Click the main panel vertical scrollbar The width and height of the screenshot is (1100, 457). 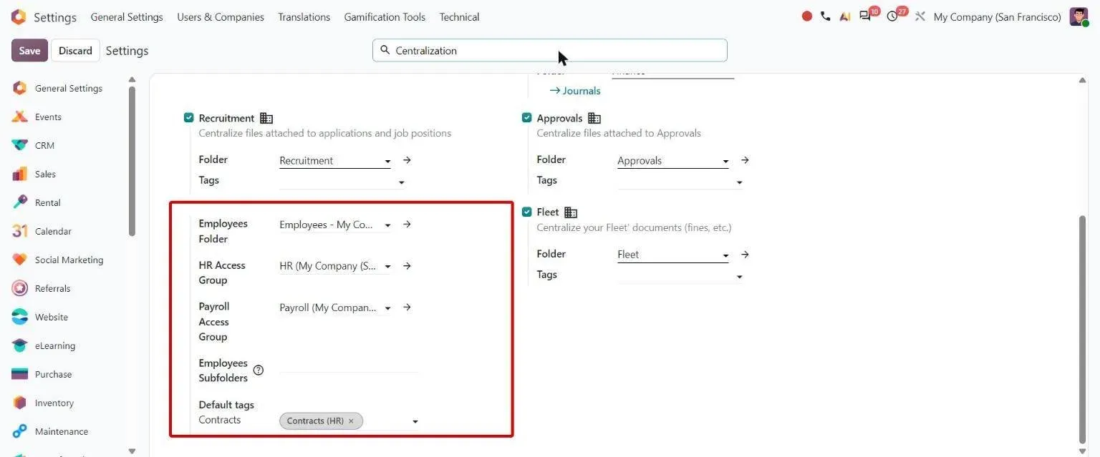(x=1083, y=329)
